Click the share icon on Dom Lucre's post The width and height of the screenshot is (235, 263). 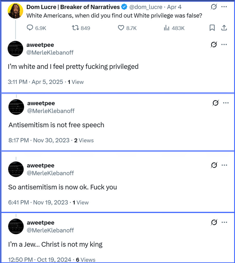(224, 28)
